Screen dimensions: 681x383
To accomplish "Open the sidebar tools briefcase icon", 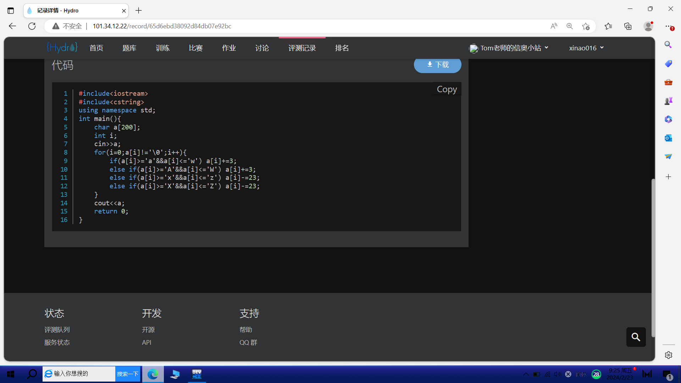I will (x=668, y=82).
